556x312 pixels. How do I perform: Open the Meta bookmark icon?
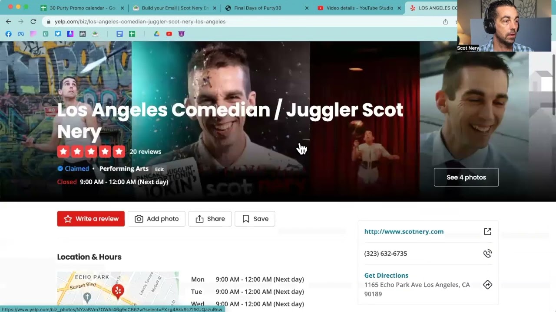pos(20,34)
